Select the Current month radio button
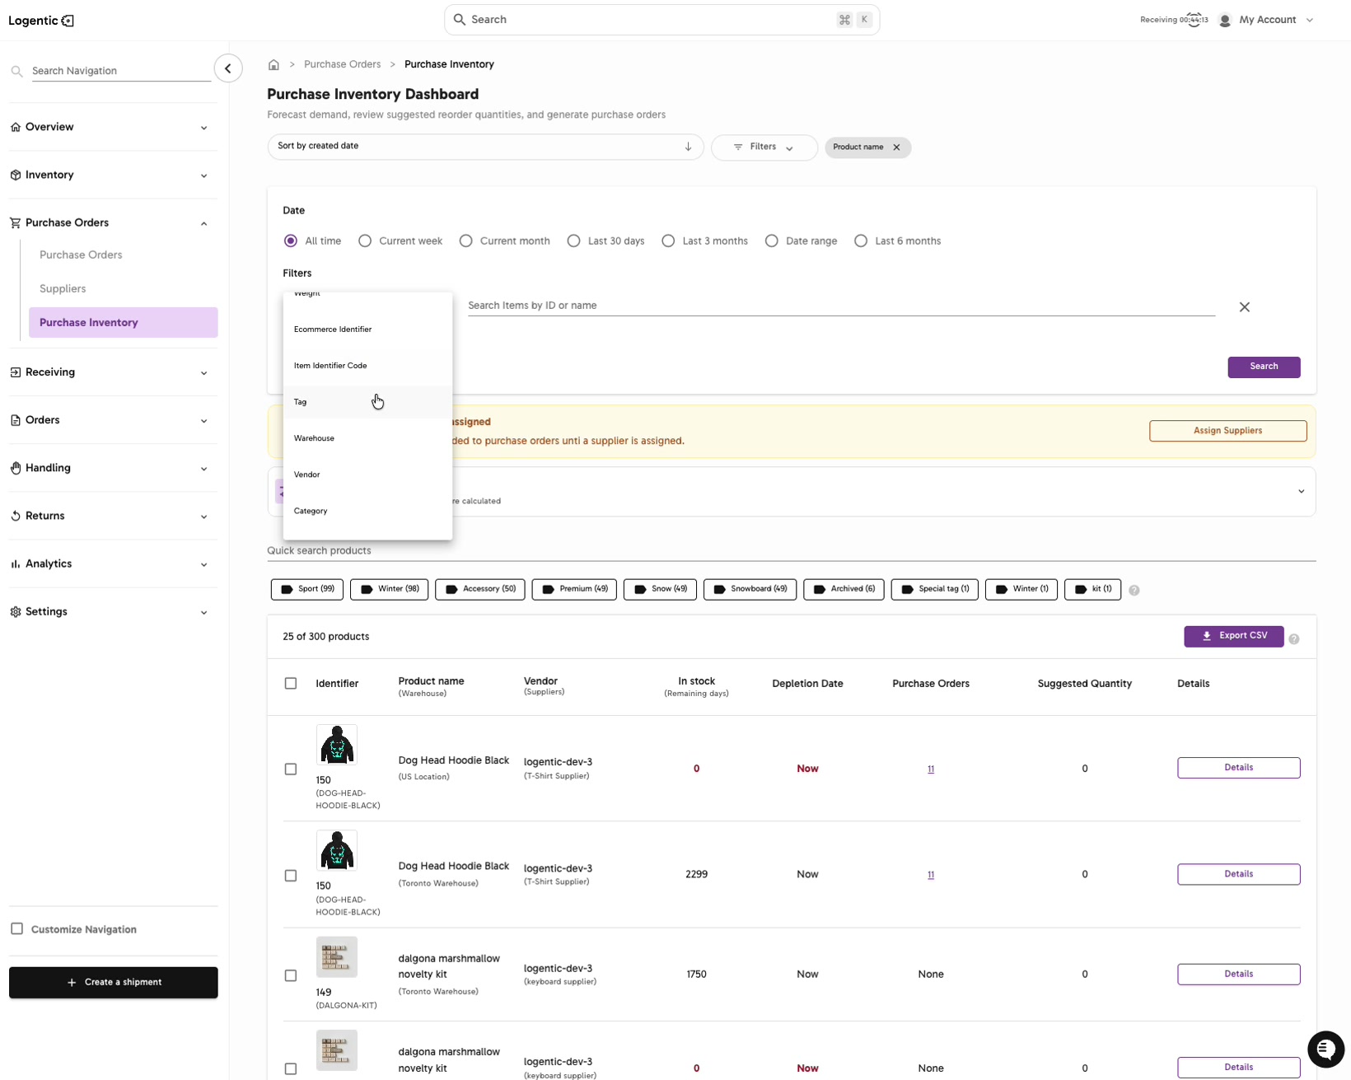1351x1080 pixels. 466,241
